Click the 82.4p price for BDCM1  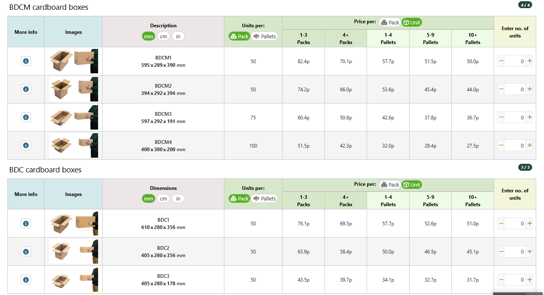[x=303, y=62]
